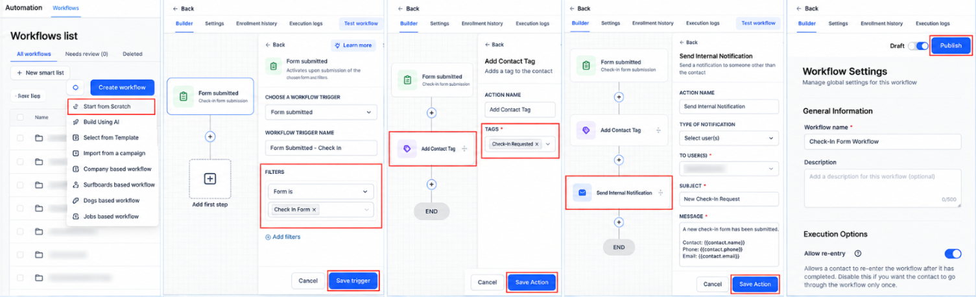Select the Form submitted trigger node above Add first step
This screenshot has width=976, height=297.
pos(210,97)
